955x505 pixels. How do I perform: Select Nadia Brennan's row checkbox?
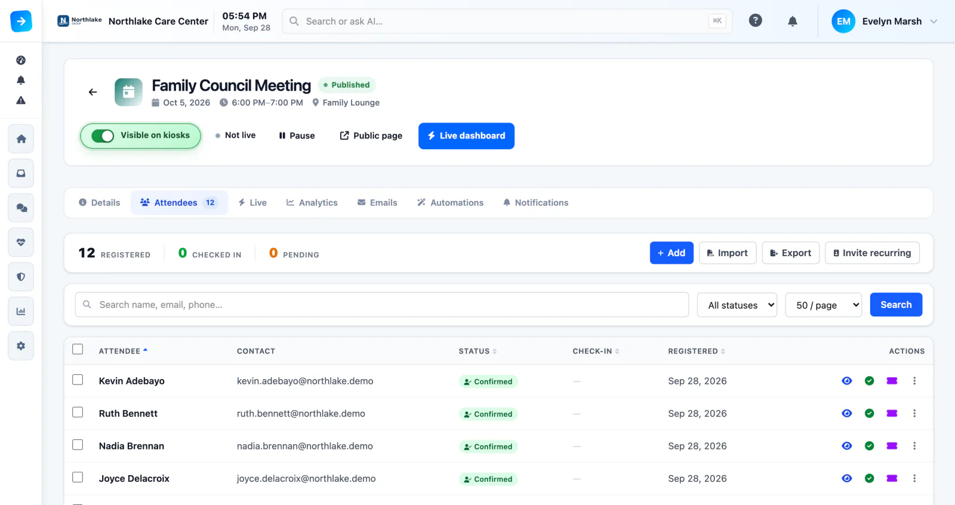click(x=78, y=445)
